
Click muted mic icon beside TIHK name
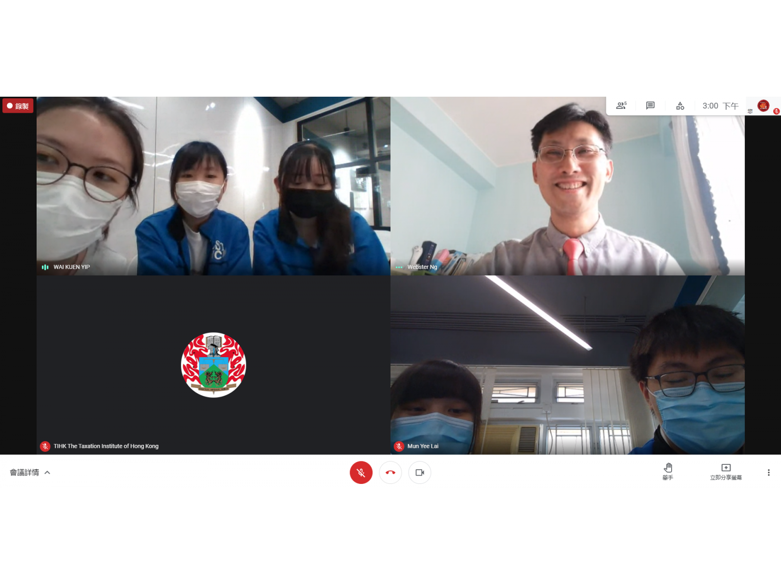(45, 446)
